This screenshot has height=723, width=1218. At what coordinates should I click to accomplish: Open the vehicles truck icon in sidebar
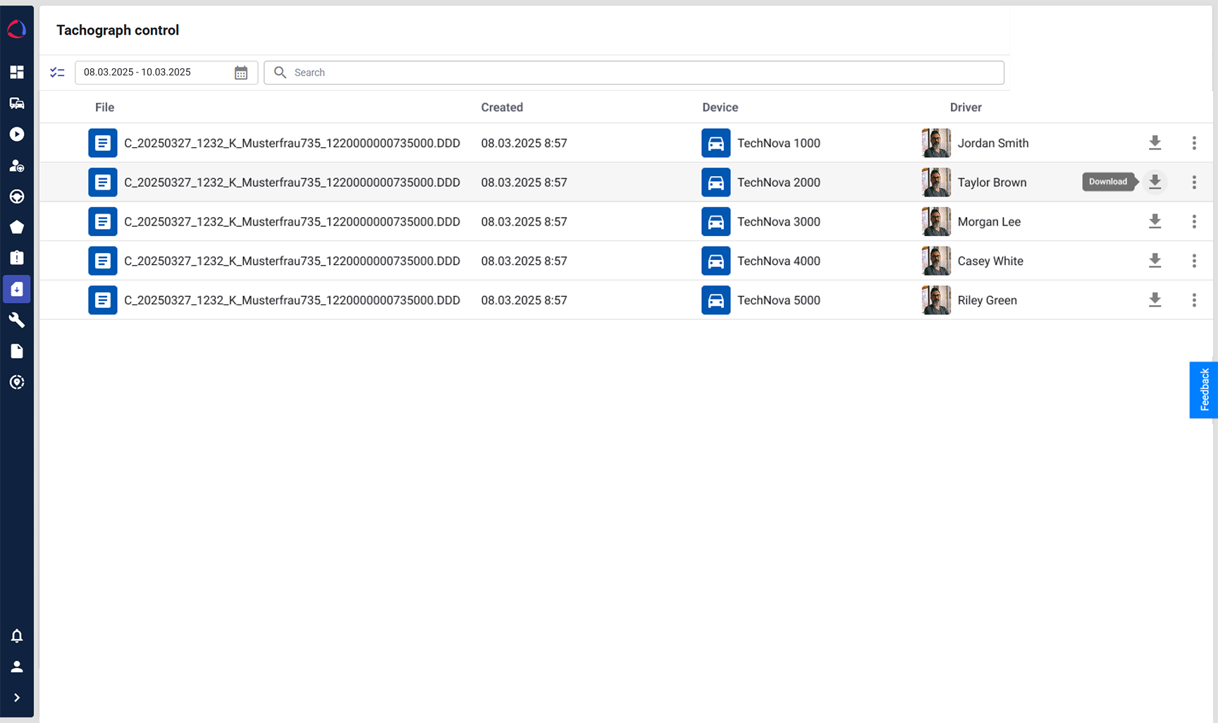pos(17,104)
